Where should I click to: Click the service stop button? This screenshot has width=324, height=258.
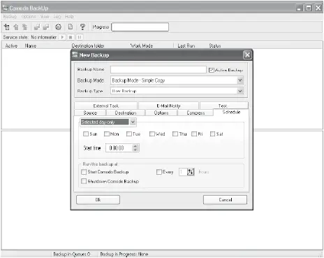click(71, 37)
